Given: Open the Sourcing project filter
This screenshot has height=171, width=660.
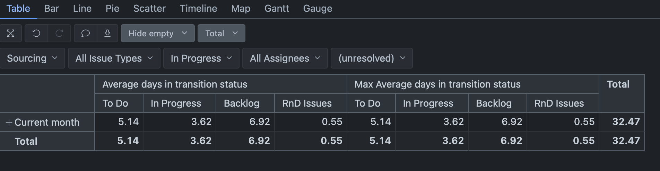Looking at the screenshot, I should coord(32,58).
